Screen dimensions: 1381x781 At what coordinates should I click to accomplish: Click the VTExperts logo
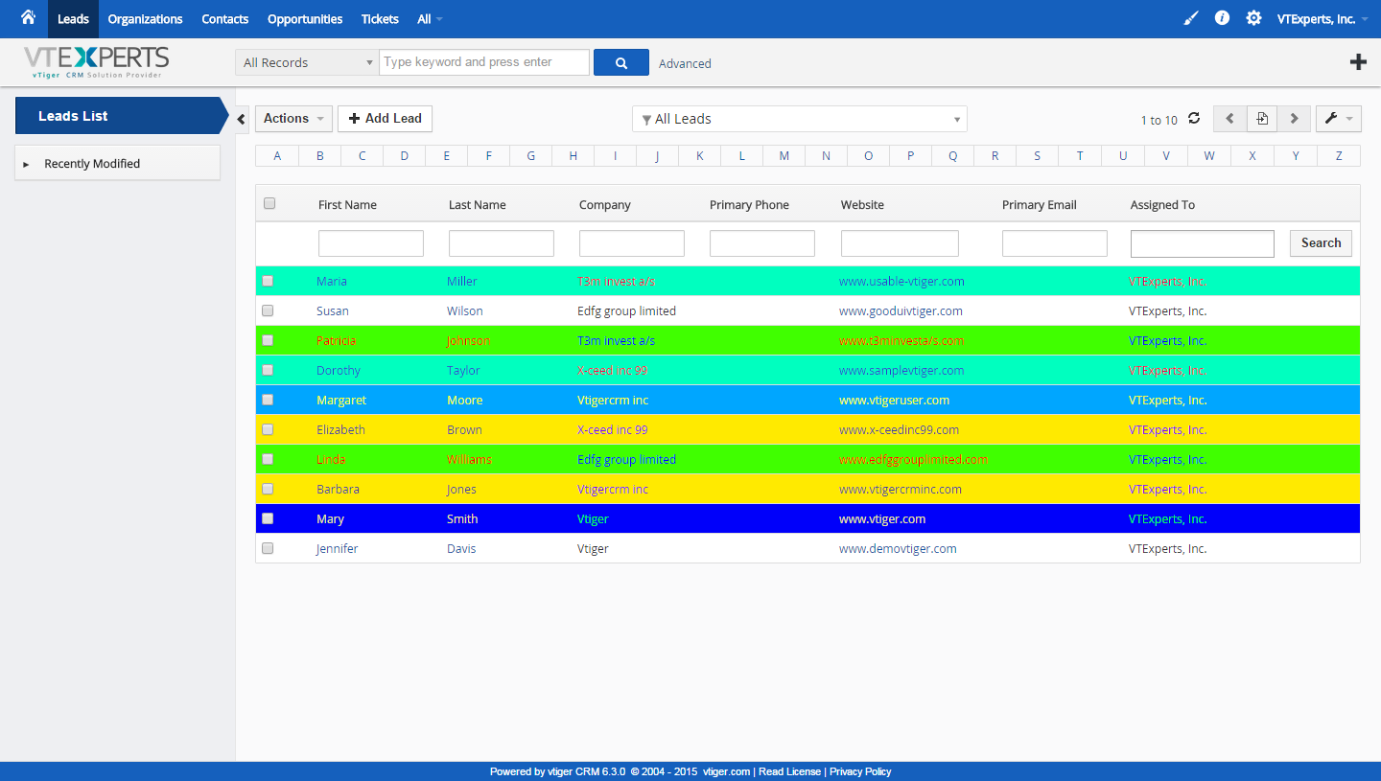[96, 62]
